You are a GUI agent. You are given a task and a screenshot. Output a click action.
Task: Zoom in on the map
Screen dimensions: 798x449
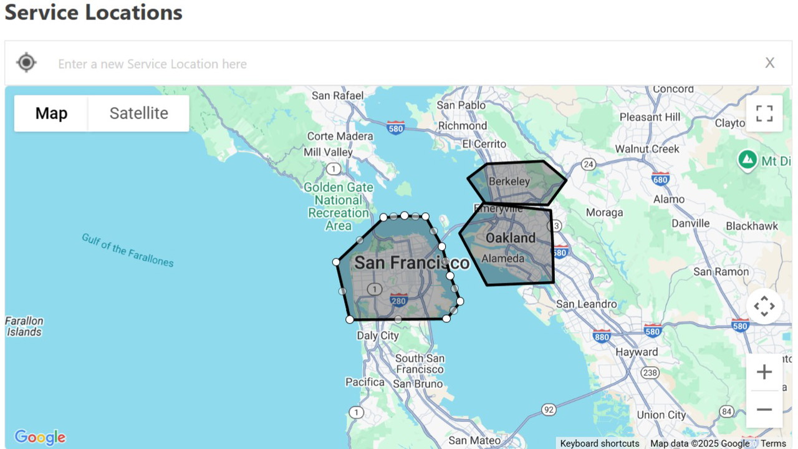764,372
